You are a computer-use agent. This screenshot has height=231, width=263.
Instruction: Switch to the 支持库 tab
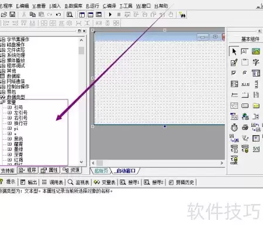8,171
